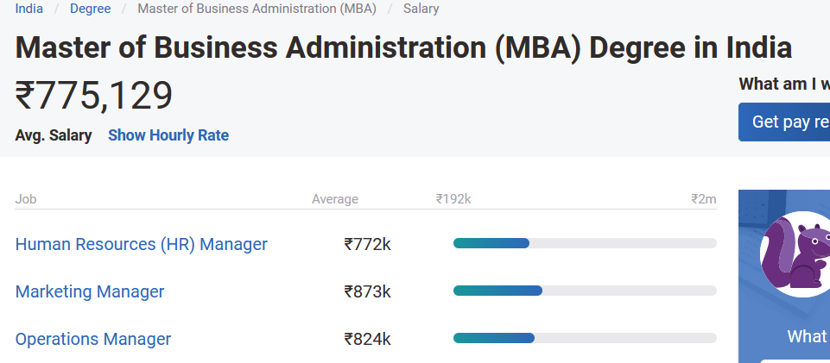830x363 pixels.
Task: Click the HR Manager salary range bar
Action: pos(584,243)
